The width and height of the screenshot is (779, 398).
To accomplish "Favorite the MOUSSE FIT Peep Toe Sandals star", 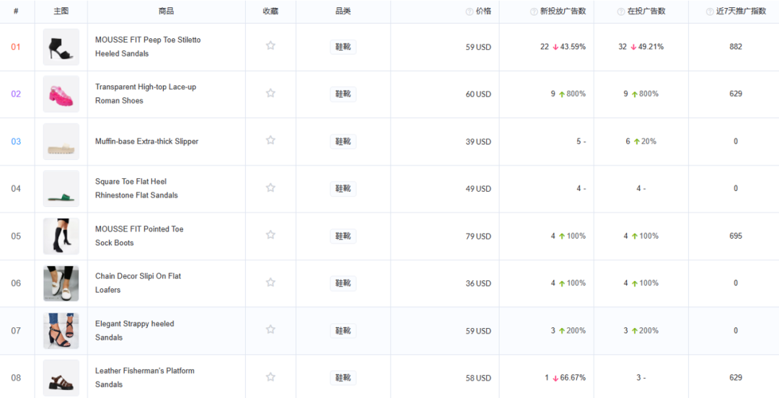I will [270, 45].
